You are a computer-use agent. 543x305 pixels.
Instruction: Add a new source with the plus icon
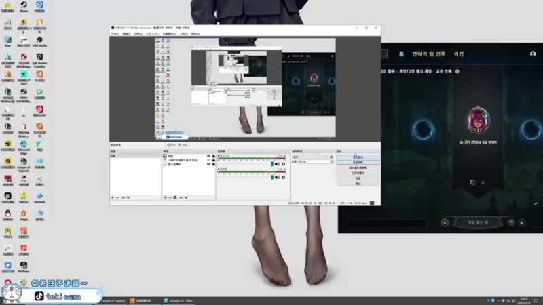click(165, 197)
